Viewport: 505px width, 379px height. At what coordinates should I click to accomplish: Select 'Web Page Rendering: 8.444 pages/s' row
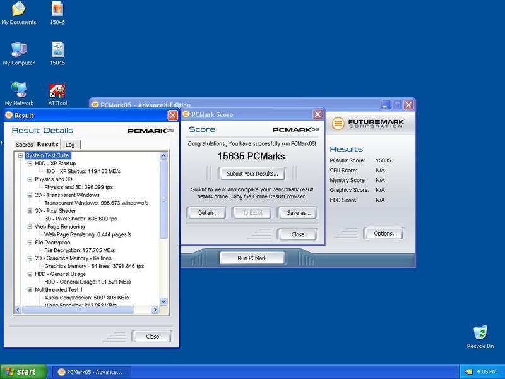88,234
